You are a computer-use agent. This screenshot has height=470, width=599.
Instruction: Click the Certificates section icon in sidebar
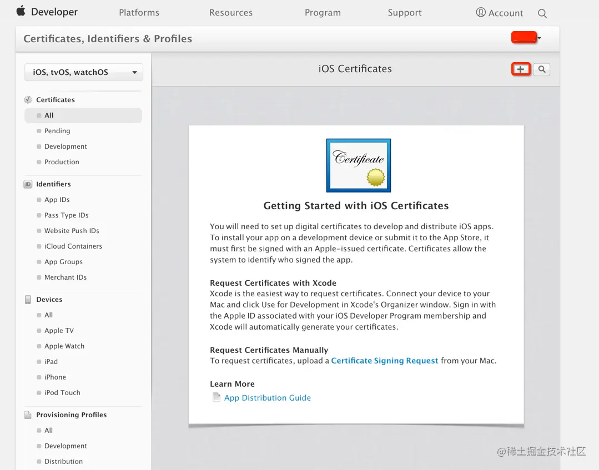[x=28, y=100]
